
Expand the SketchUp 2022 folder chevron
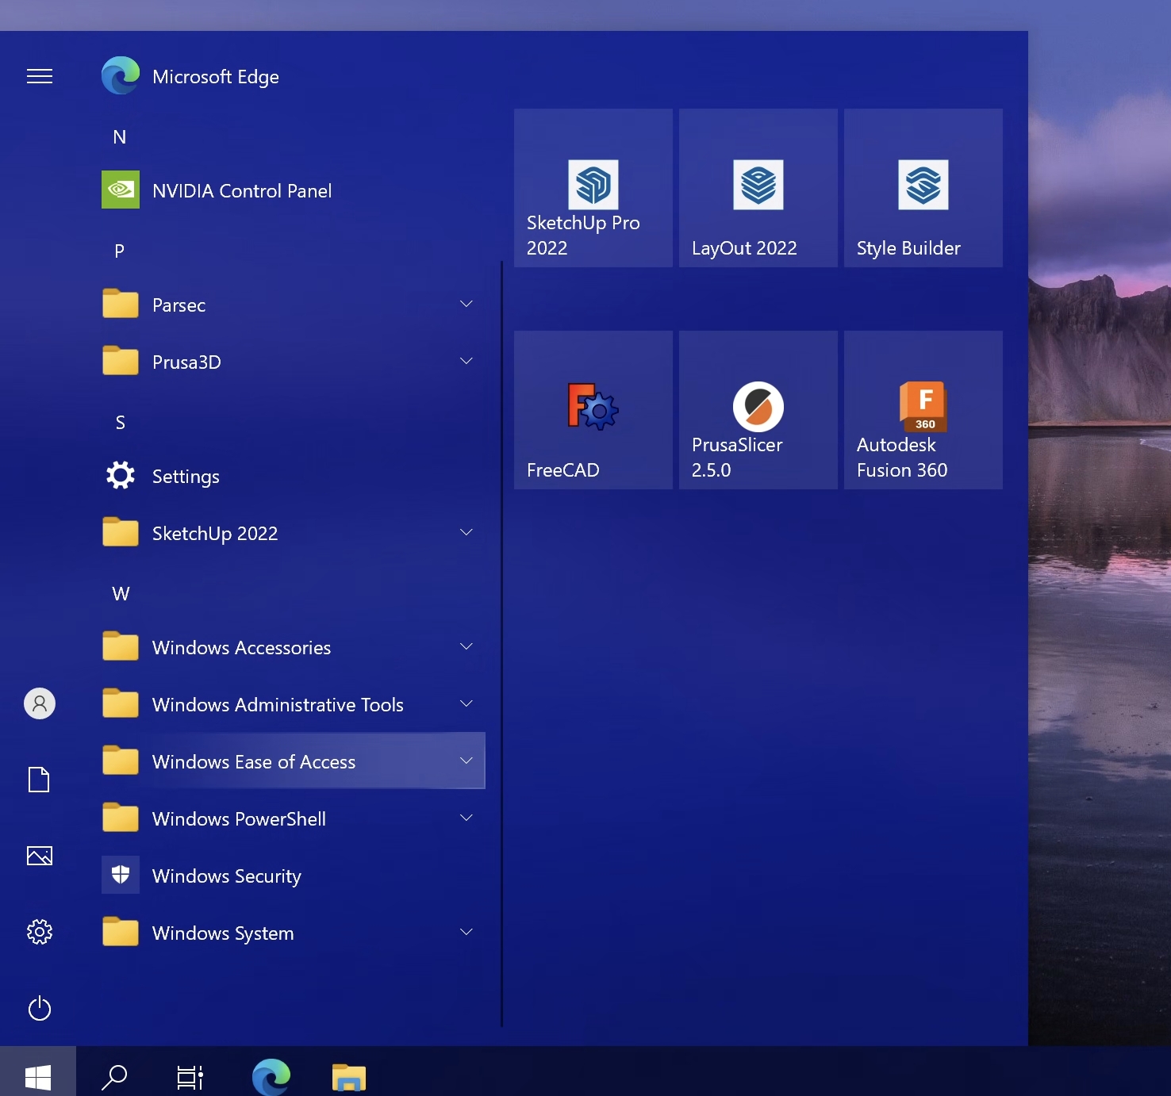[466, 532]
